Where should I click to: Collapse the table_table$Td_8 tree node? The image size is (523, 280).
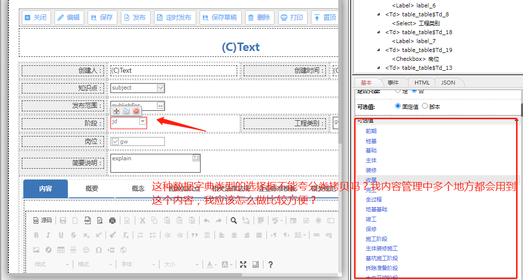tap(378, 14)
